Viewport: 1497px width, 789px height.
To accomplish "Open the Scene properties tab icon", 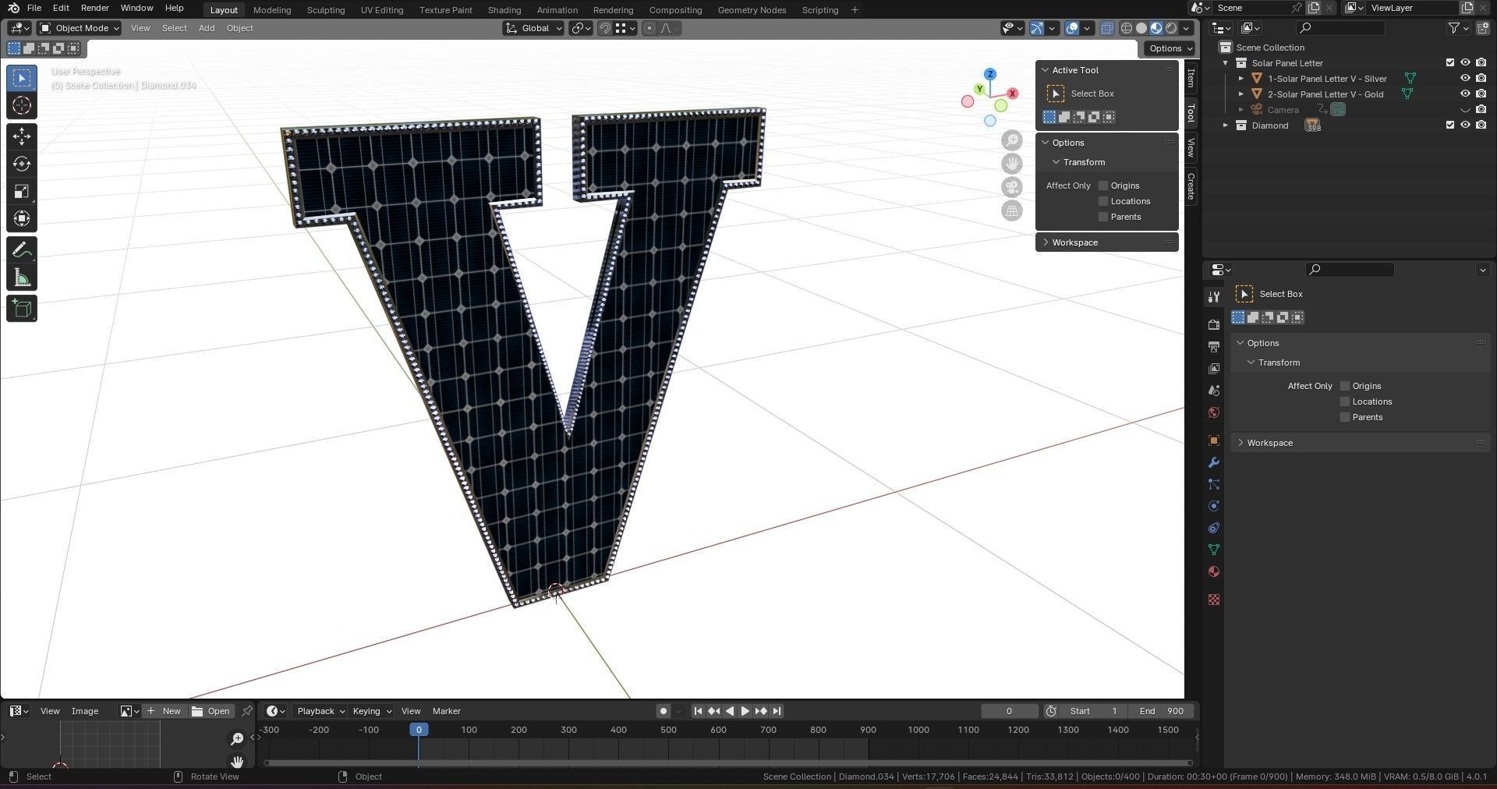I will (x=1214, y=390).
